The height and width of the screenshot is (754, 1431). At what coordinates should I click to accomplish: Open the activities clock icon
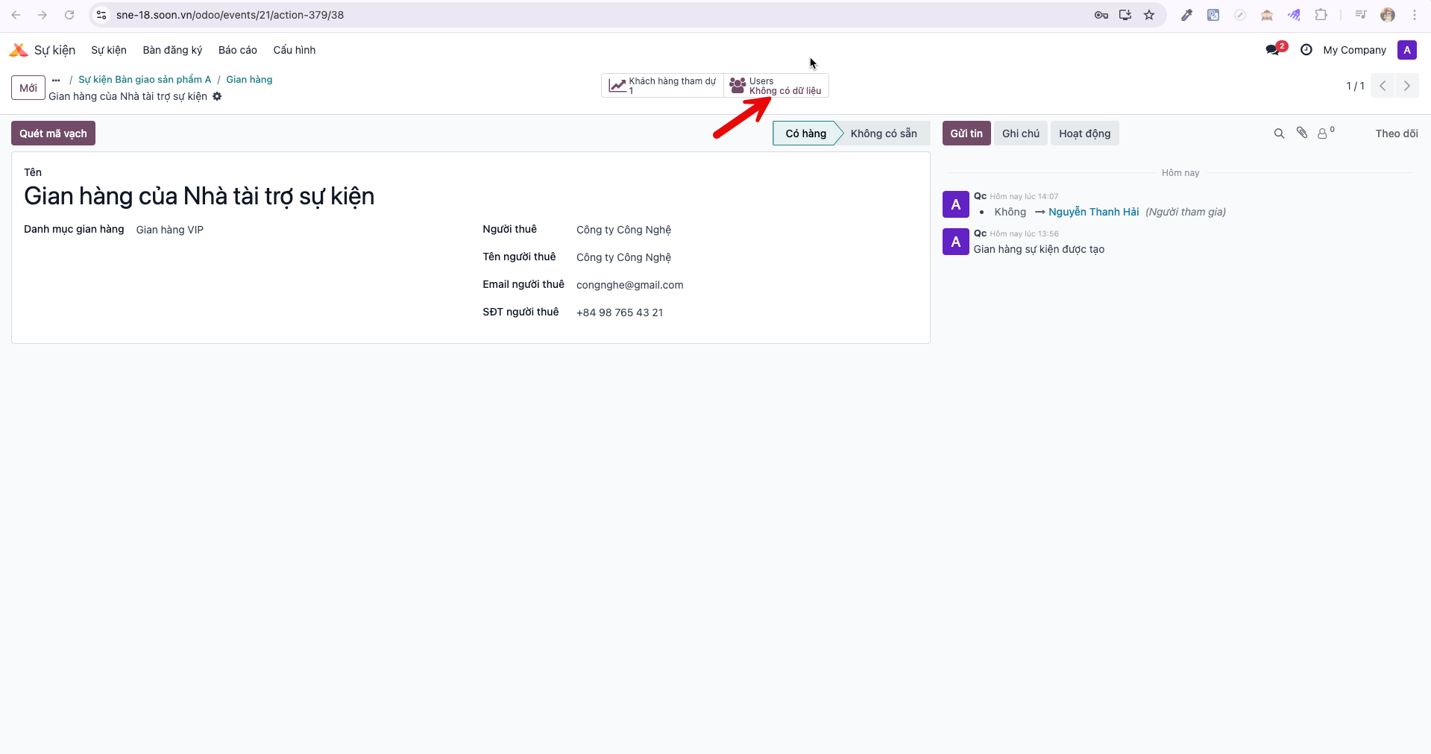click(x=1306, y=50)
